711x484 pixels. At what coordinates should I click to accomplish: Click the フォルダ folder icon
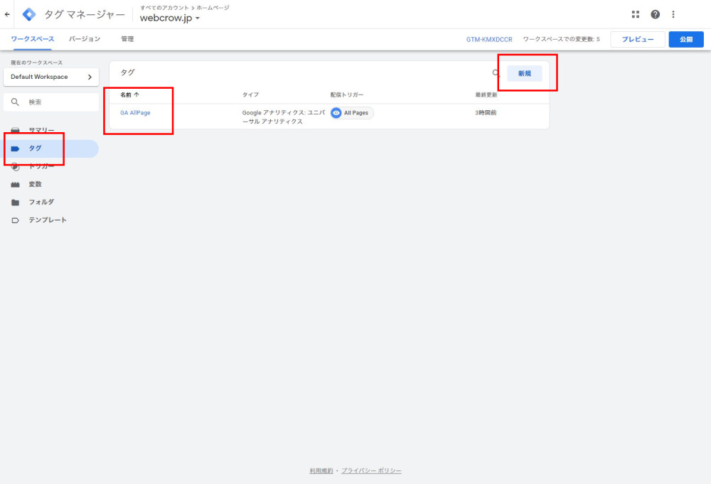tap(16, 202)
